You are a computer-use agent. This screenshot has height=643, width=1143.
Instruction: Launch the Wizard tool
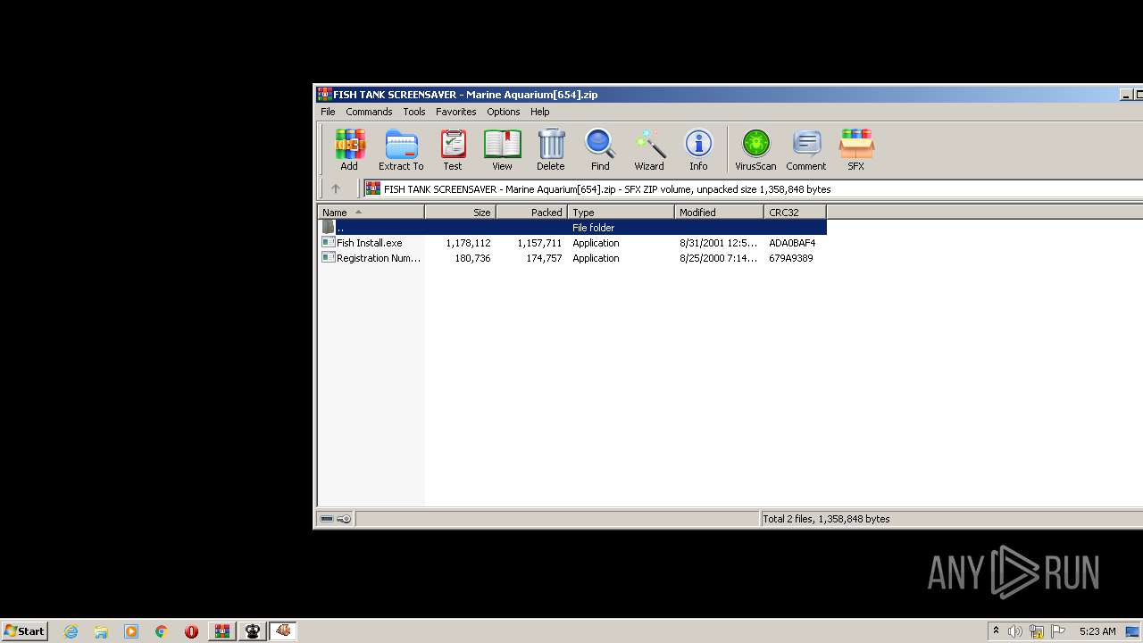649,149
